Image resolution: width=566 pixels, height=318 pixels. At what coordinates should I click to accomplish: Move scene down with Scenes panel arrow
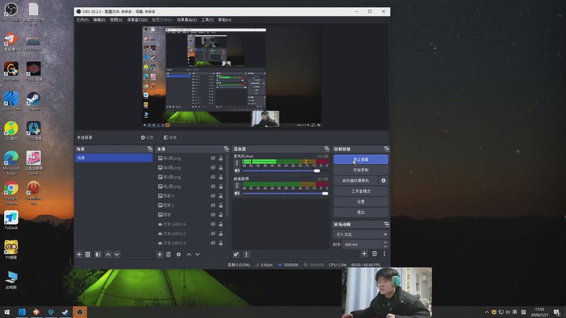[117, 254]
